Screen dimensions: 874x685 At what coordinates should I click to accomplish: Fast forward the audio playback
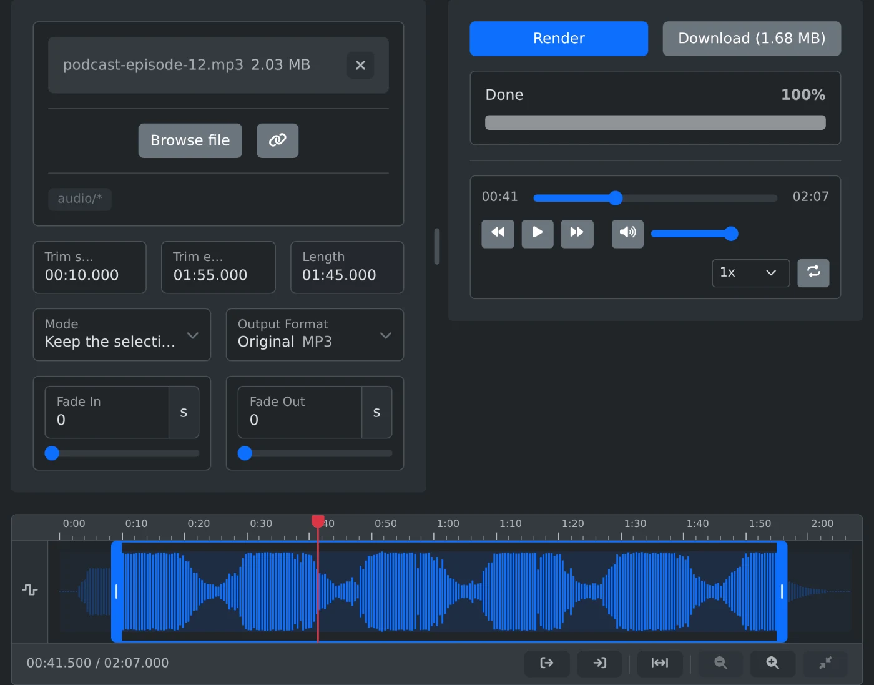tap(577, 234)
